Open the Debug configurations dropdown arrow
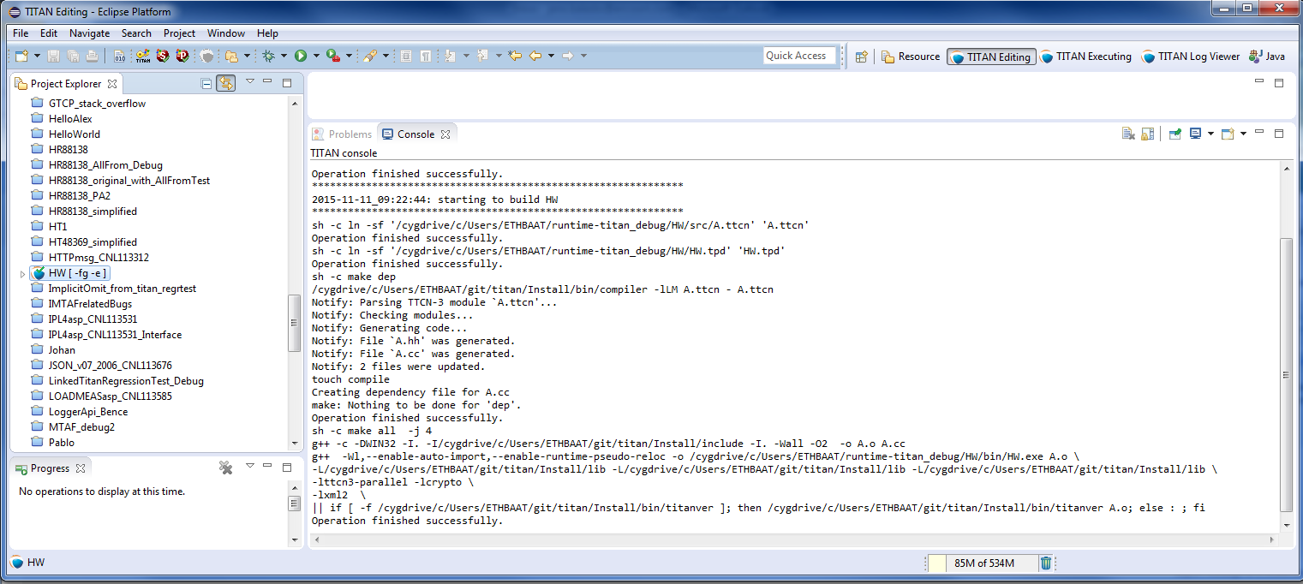 [x=284, y=56]
